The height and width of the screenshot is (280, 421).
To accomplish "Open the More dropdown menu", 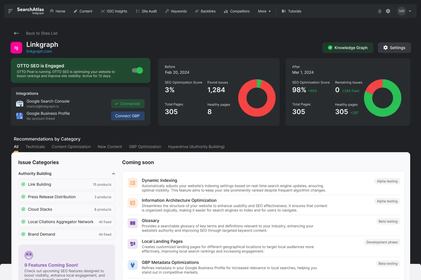I will coord(264,11).
